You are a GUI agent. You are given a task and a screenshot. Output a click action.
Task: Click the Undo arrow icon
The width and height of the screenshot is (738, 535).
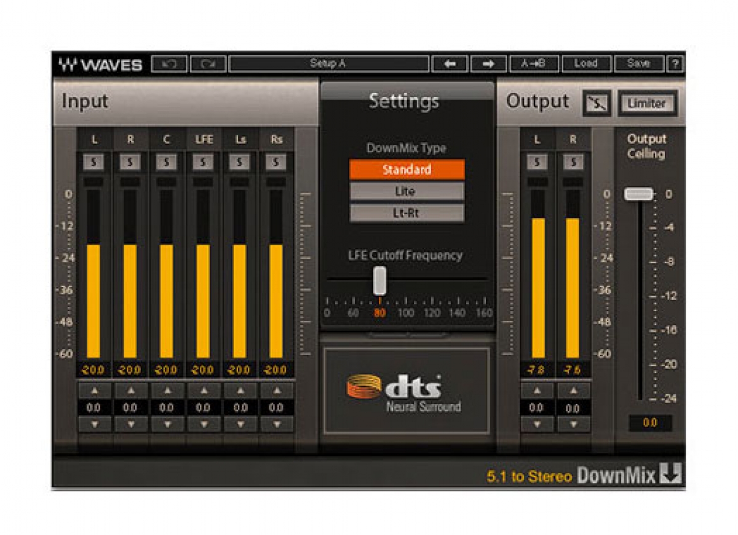[x=170, y=64]
